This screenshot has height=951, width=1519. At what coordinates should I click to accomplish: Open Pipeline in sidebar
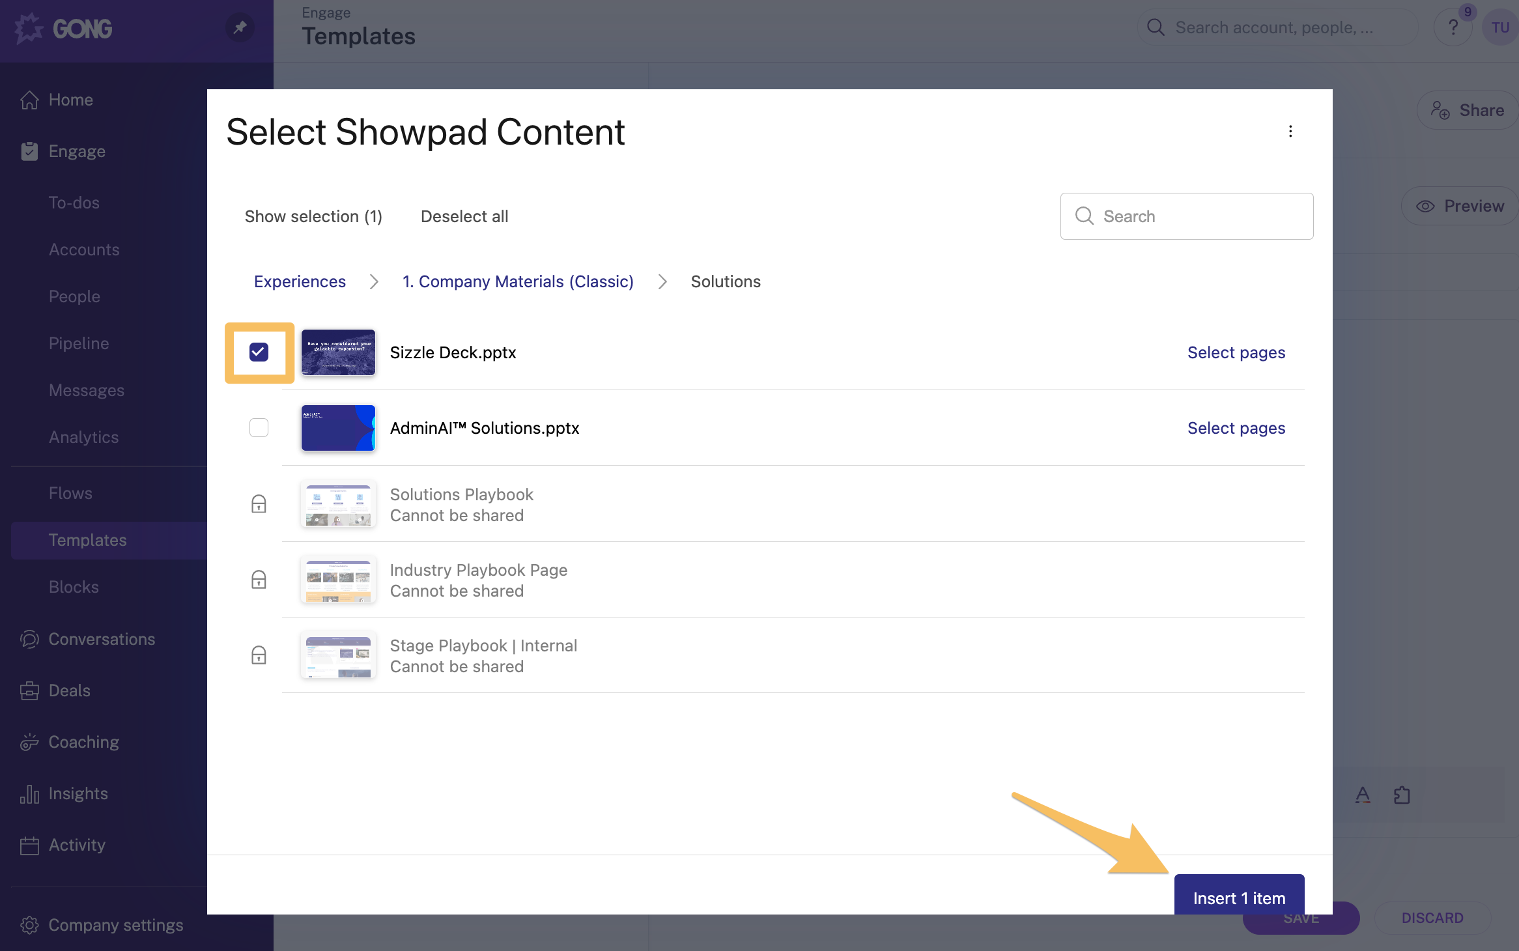pos(79,343)
